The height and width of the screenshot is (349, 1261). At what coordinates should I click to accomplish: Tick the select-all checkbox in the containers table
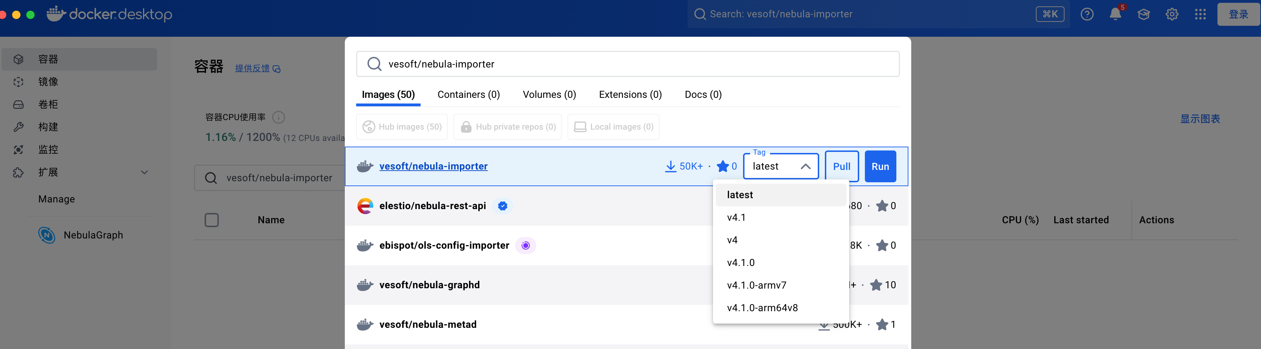pos(211,220)
